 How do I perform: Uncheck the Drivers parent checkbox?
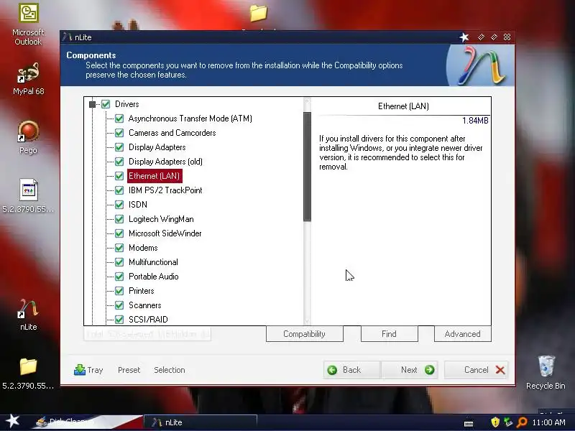[106, 104]
